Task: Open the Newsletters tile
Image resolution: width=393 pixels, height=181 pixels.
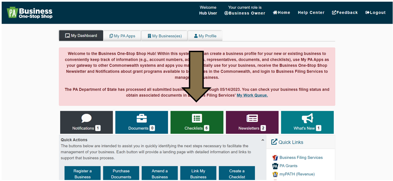Action: click(x=252, y=122)
